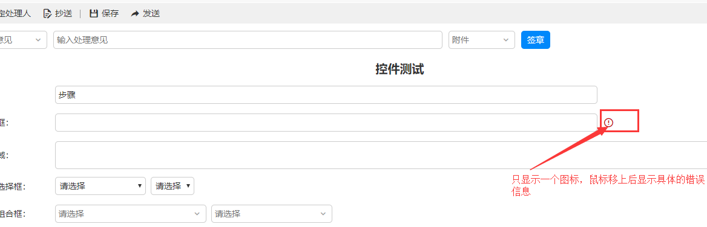The image size is (707, 227).
Task: Click the 发送 text label in toolbar
Action: pos(151,13)
